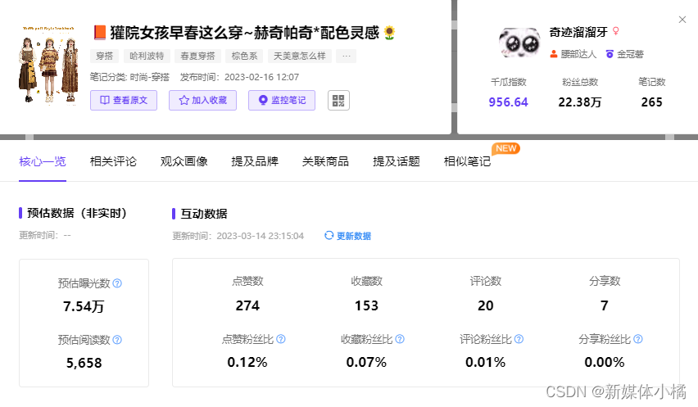Click the 粉丝总数 value 22.38万
The width and height of the screenshot is (698, 407).
(580, 102)
